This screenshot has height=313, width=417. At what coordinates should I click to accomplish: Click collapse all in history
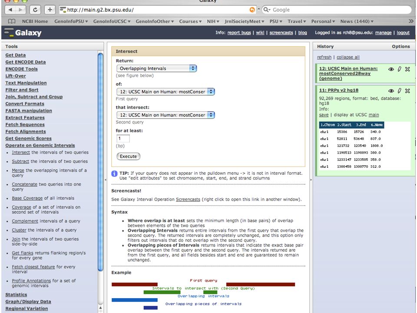point(348,57)
